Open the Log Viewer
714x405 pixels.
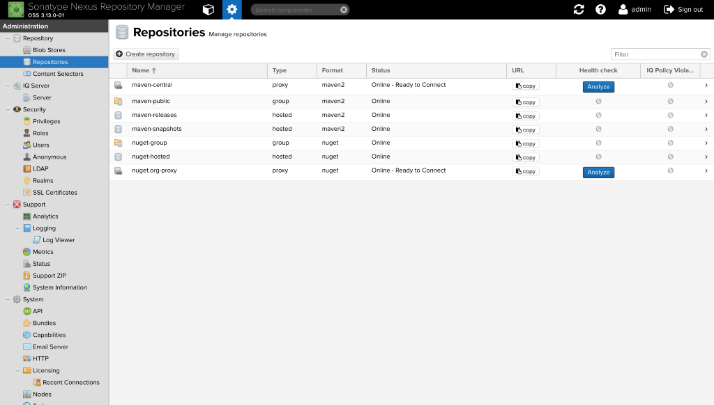pyautogui.click(x=59, y=240)
